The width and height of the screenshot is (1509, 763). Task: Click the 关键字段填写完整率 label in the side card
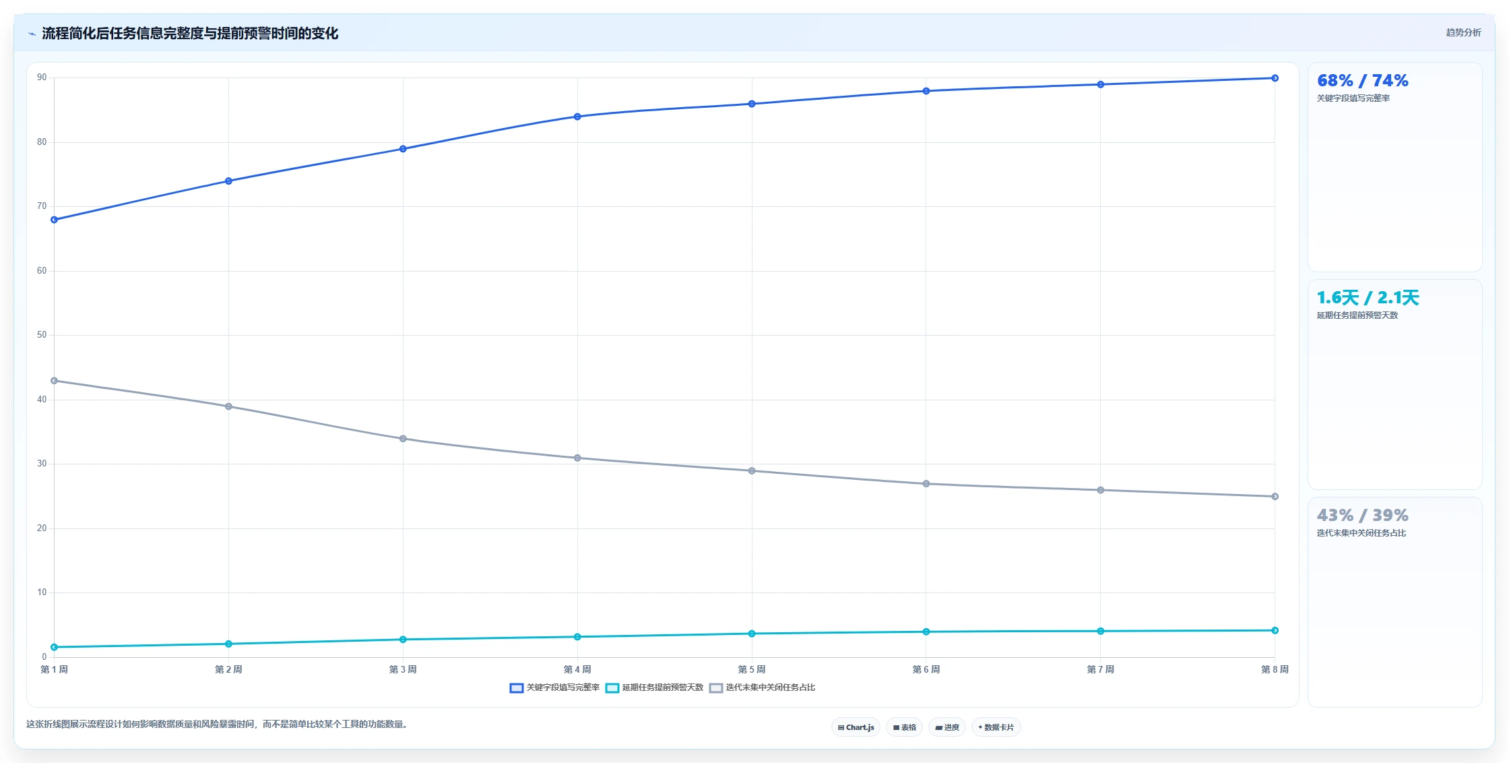[1353, 98]
